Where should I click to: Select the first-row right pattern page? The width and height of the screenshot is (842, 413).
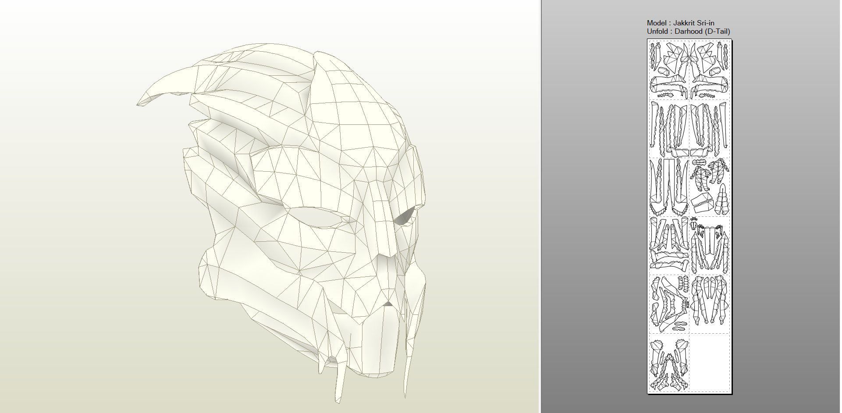point(710,71)
